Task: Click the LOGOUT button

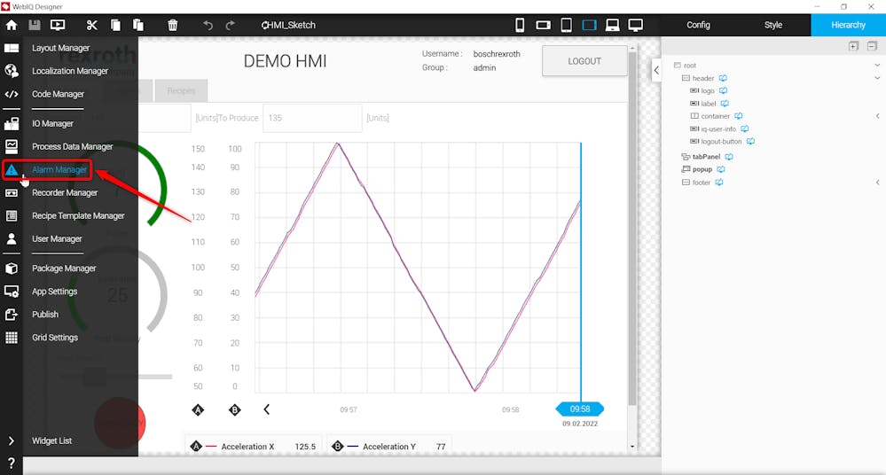Action: (x=584, y=61)
